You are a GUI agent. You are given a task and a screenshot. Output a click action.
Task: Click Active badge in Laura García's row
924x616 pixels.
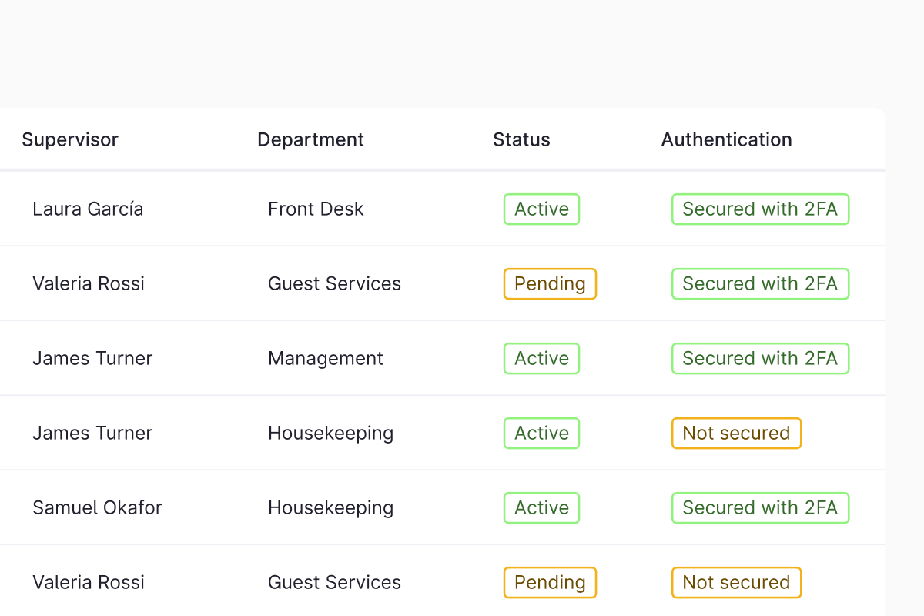click(541, 209)
